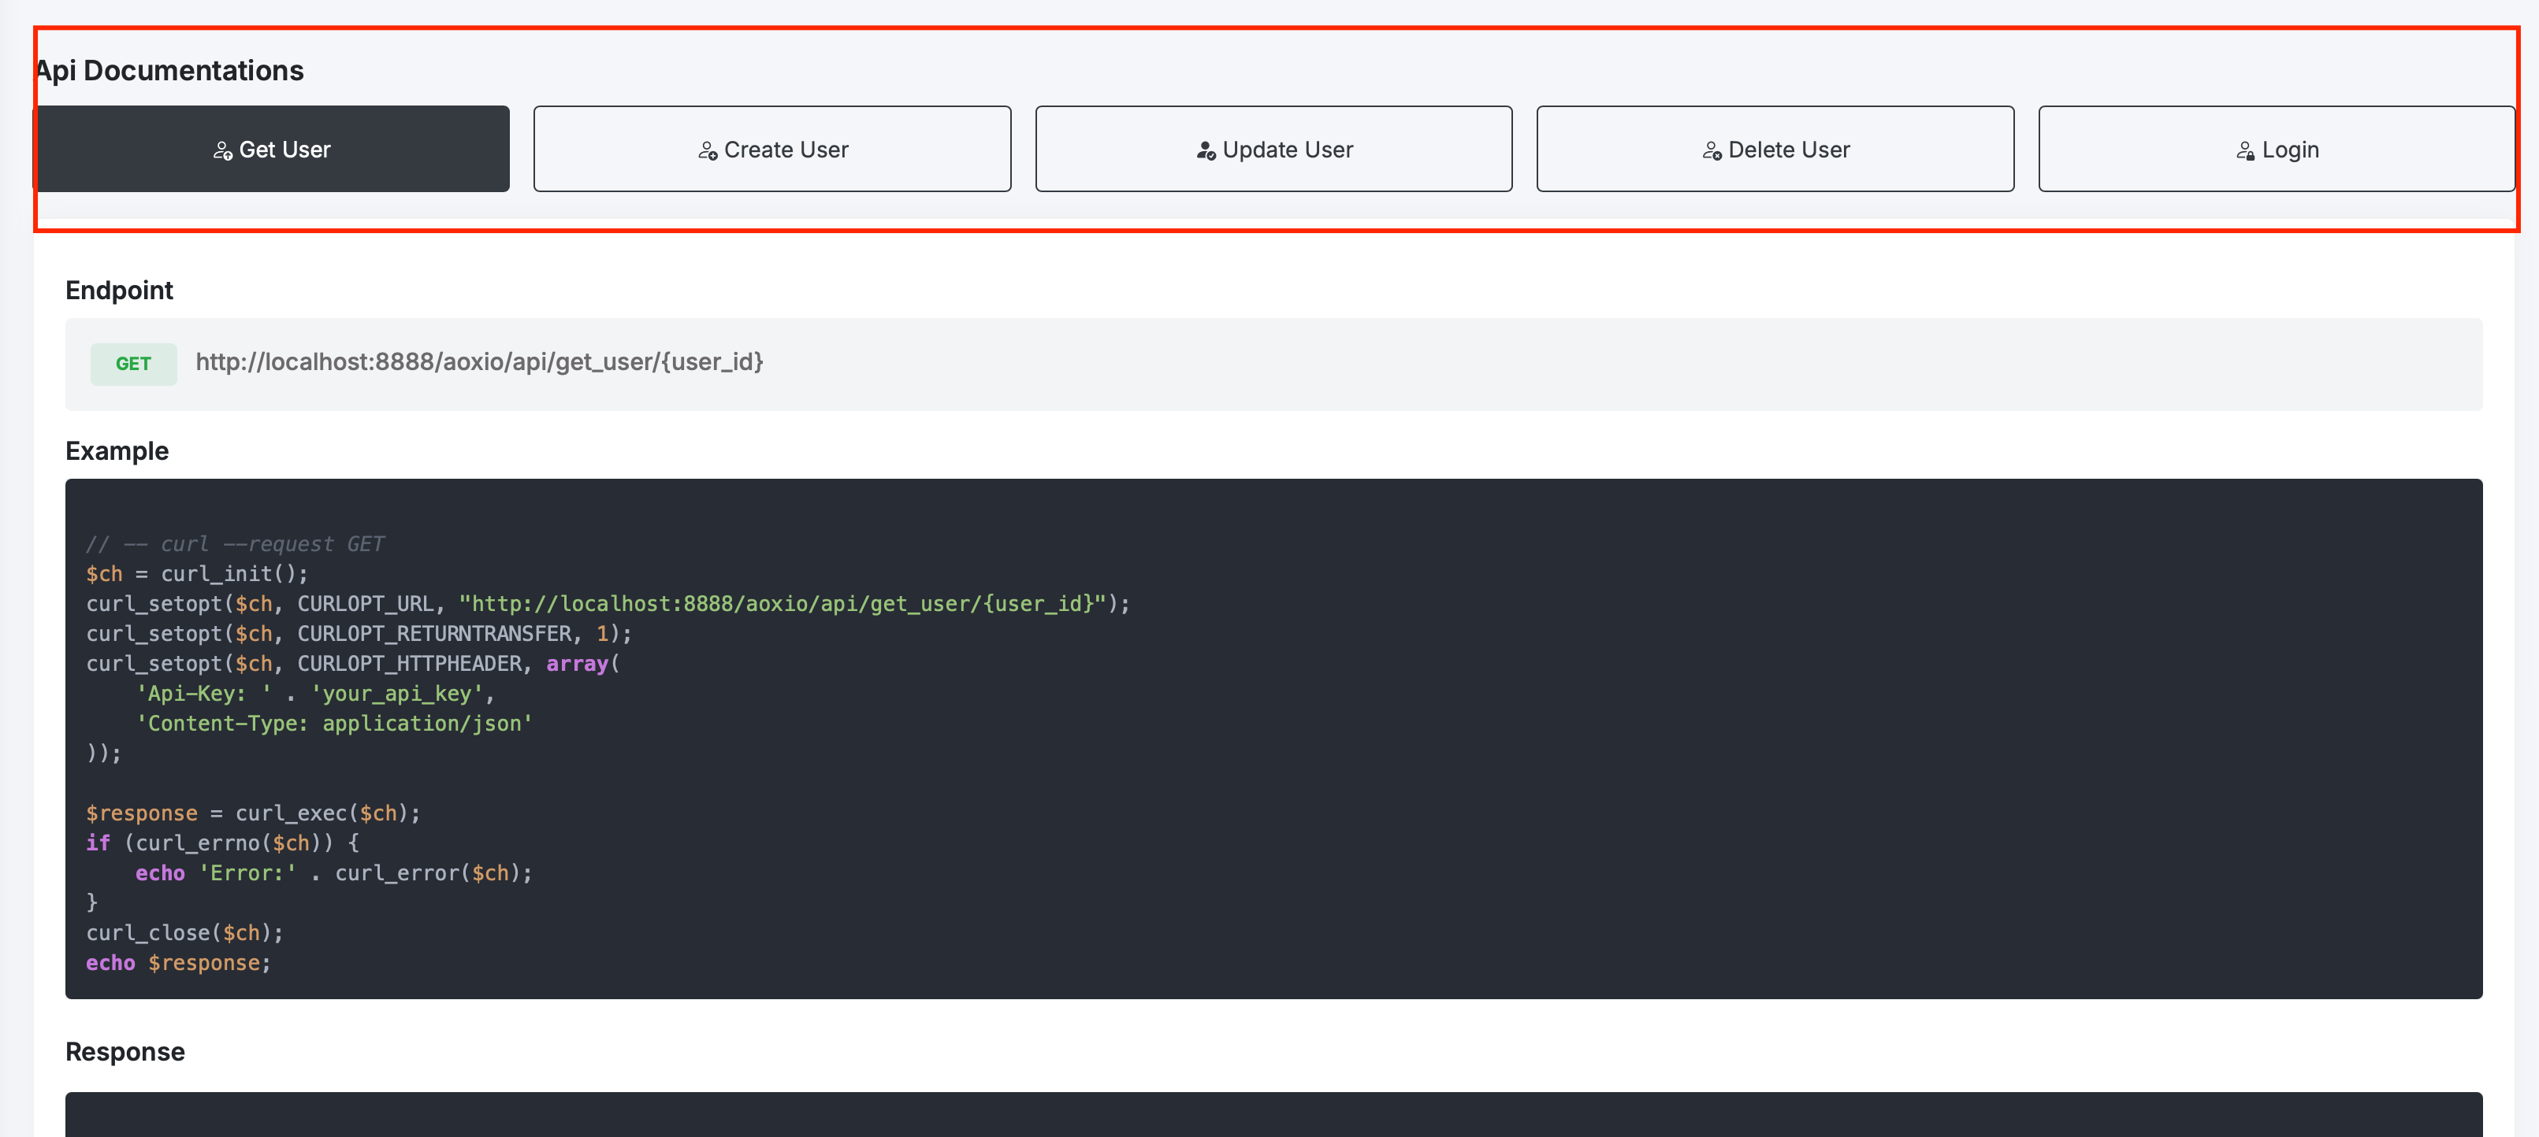Click the add-user icon in Create User
2539x1137 pixels.
point(708,150)
